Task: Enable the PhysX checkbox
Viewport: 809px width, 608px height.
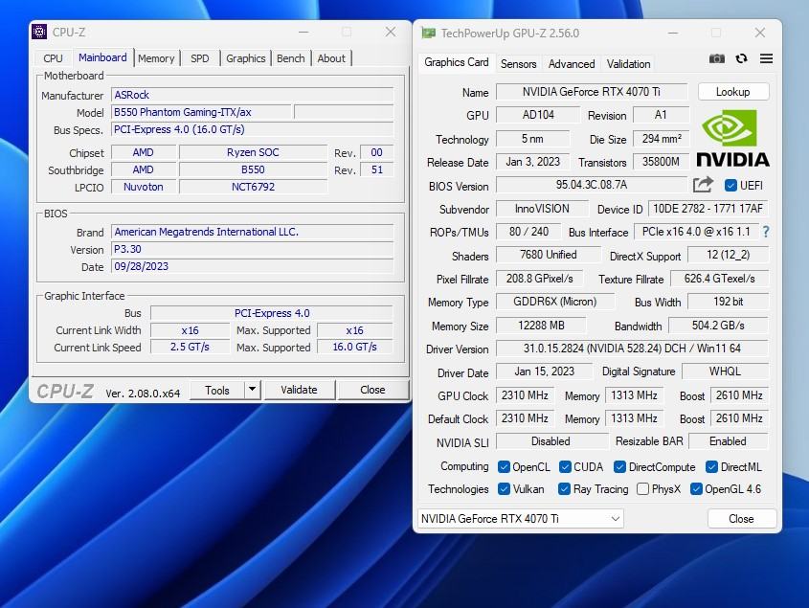Action: pyautogui.click(x=642, y=488)
